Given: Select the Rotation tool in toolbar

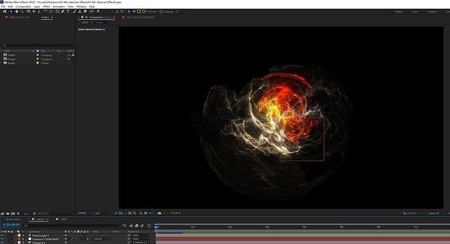Looking at the screenshot, I should click(46, 11).
